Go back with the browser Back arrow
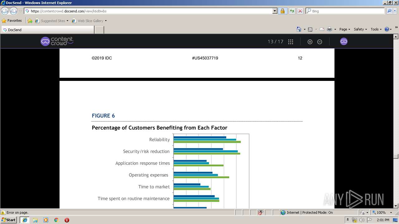This screenshot has width=399, height=224. [x=5, y=11]
